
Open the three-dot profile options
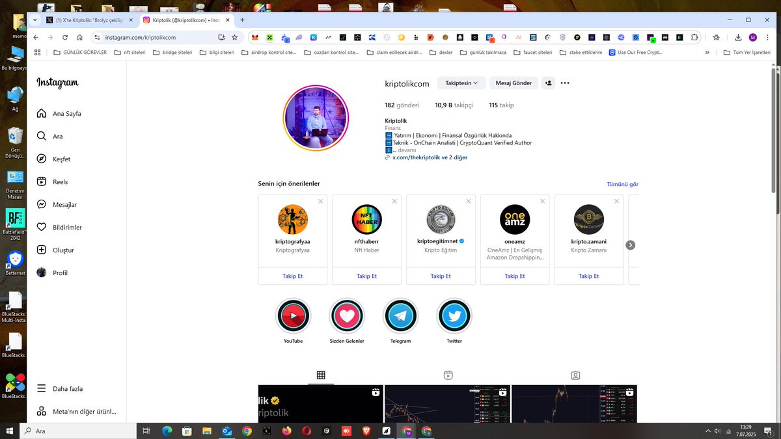pyautogui.click(x=565, y=83)
